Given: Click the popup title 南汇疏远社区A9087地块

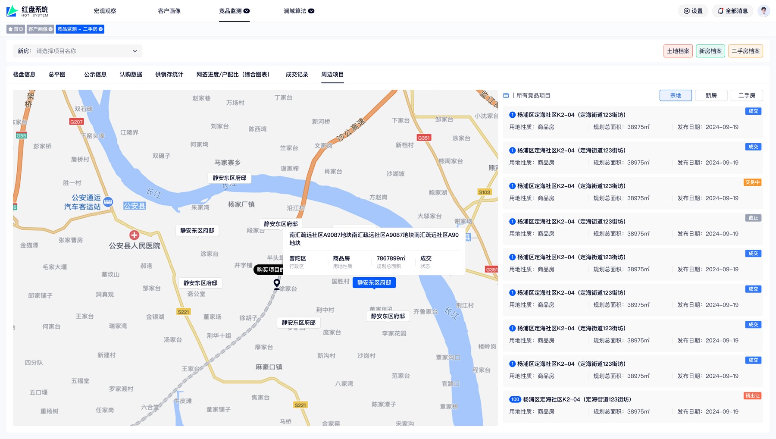Looking at the screenshot, I should coord(374,239).
